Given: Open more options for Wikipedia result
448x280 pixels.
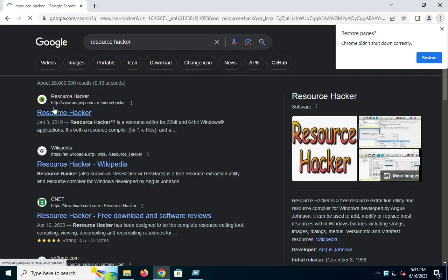Looking at the screenshot, I should (148, 154).
